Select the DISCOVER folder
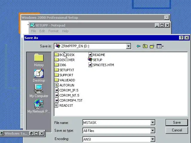This screenshot has width=191, height=143. click(x=64, y=60)
